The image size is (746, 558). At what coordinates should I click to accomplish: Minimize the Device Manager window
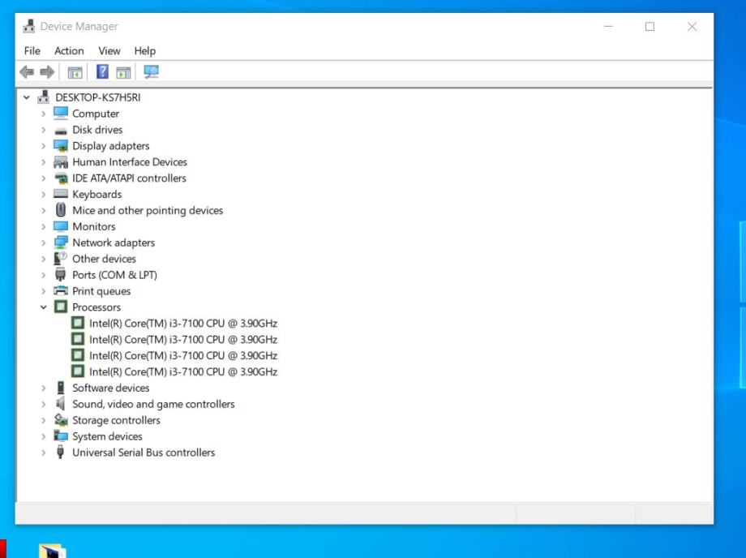tap(608, 27)
